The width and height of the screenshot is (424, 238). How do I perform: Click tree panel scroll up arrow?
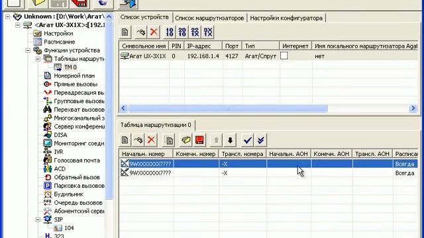pos(109,17)
